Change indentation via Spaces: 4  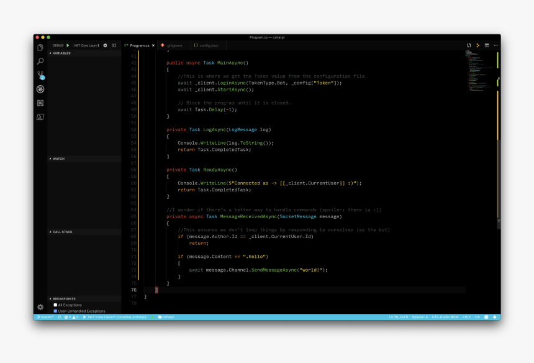coord(420,318)
